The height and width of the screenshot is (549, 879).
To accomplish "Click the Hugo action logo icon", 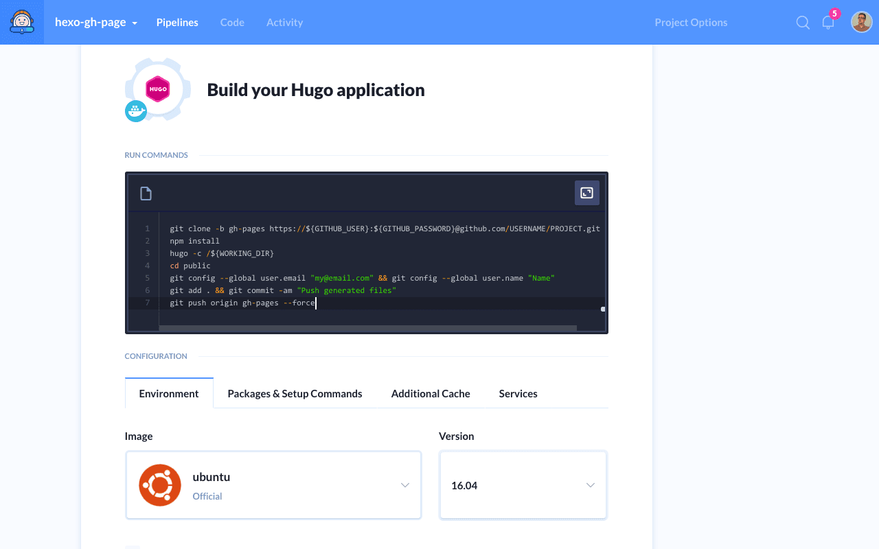I will click(158, 89).
